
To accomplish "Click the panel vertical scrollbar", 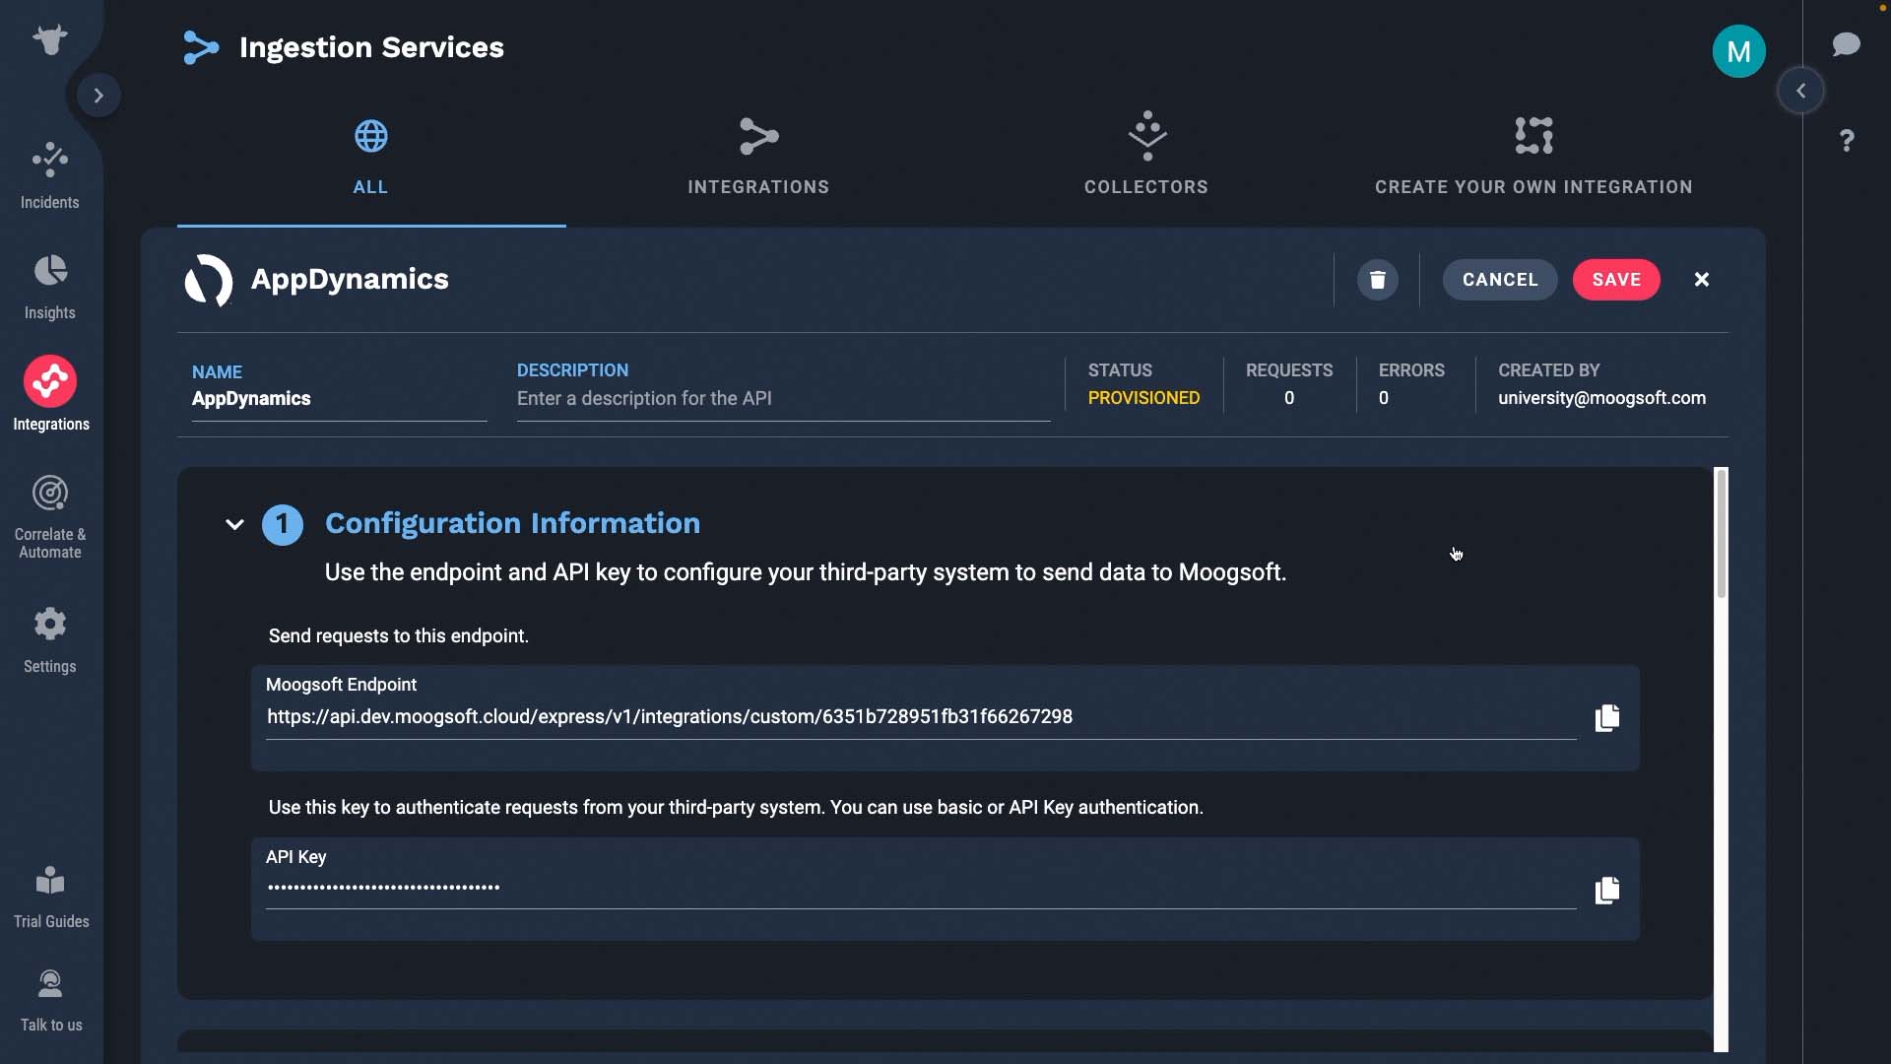I will tap(1721, 534).
